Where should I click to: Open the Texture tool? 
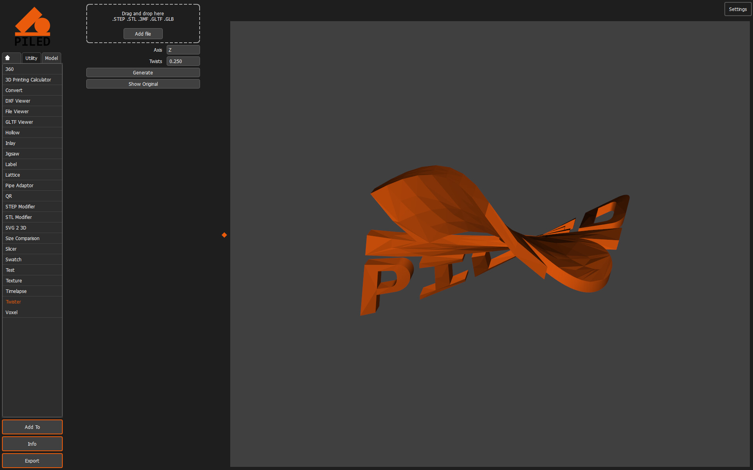tap(32, 281)
